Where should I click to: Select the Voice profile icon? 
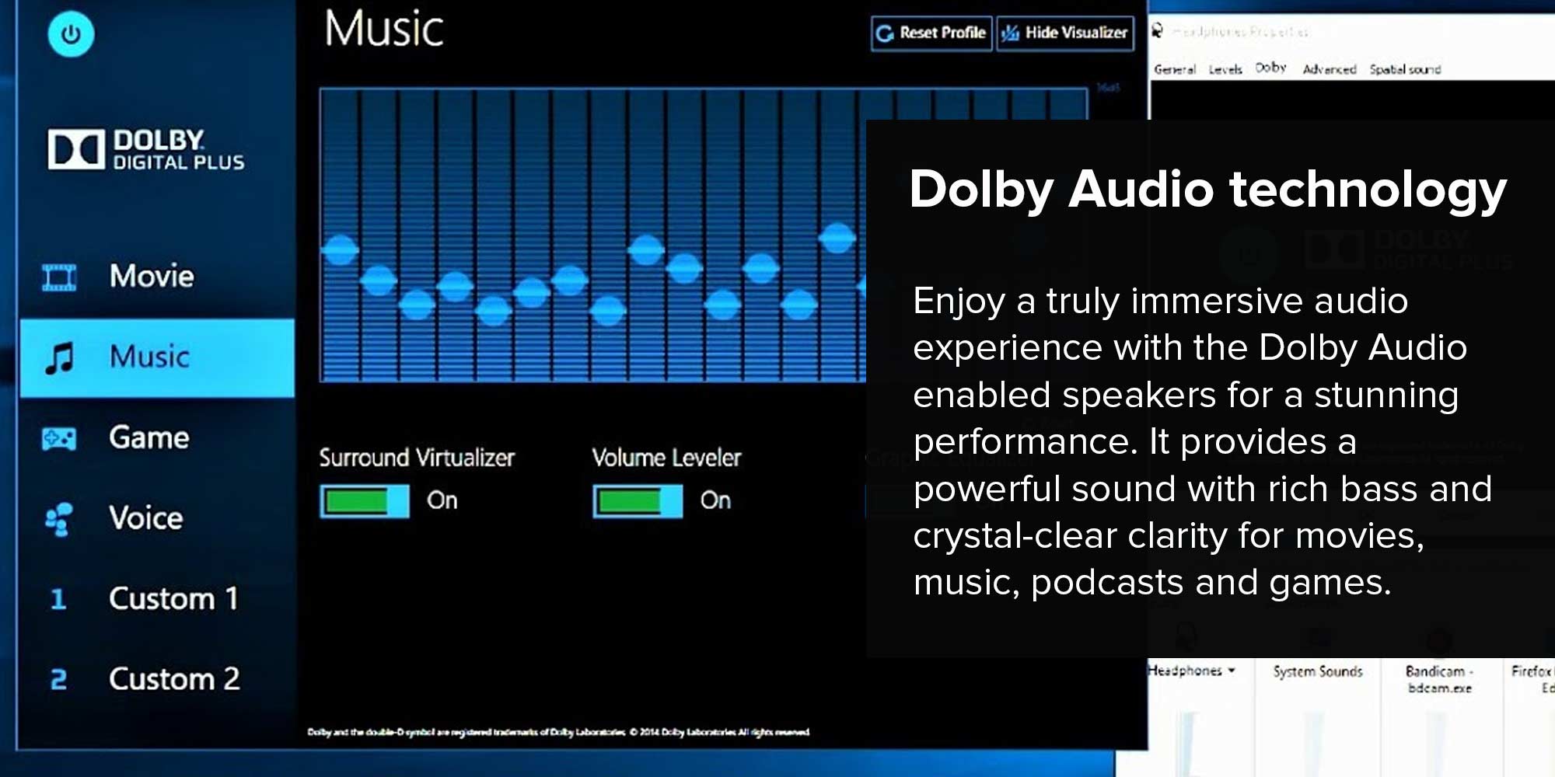tap(59, 519)
